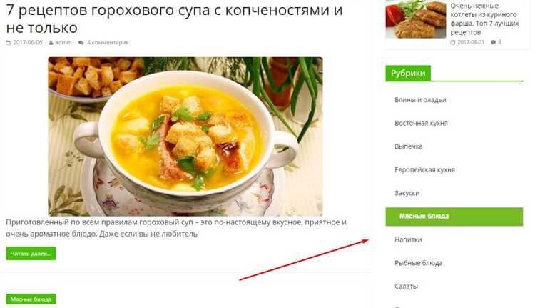Select the Европейская кухня category
The image size is (535, 308).
tap(425, 169)
